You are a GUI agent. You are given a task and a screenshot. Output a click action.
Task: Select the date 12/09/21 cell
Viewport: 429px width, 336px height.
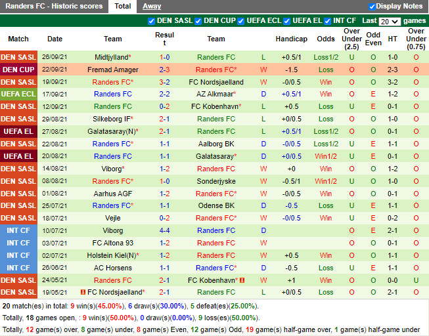pyautogui.click(x=55, y=106)
